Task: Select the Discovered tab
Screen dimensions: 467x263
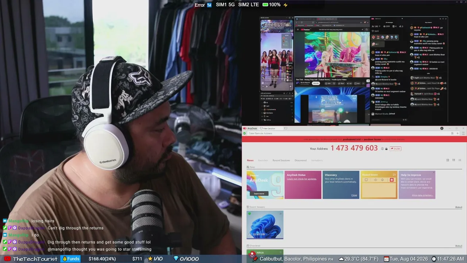Action: pyautogui.click(x=301, y=160)
